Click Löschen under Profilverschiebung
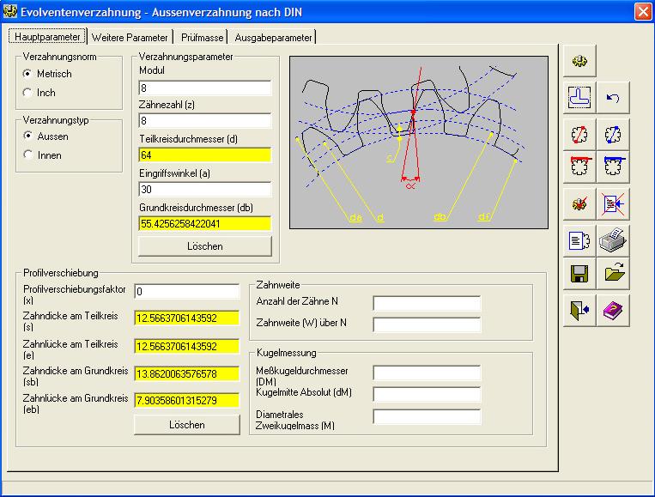This screenshot has height=497, width=655. (x=187, y=425)
